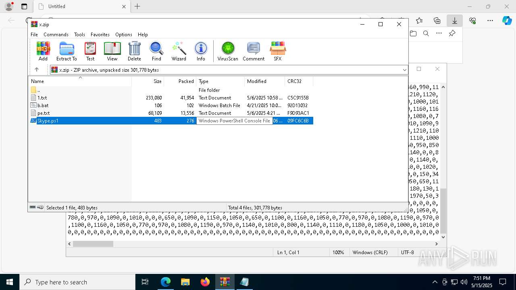516x290 pixels.
Task: Click CRC32 value F9D93AC1
Action: (x=298, y=113)
